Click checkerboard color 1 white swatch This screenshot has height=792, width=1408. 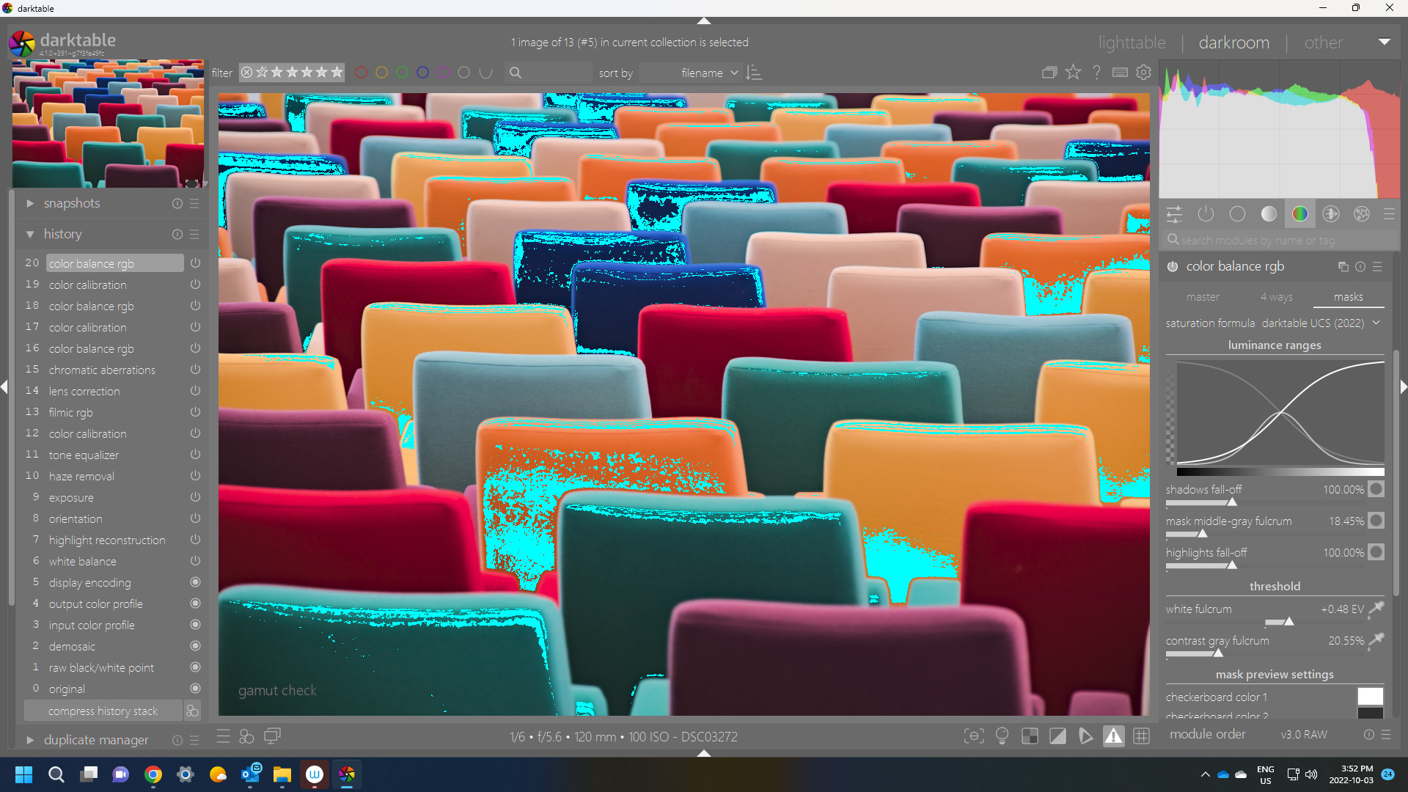(1370, 697)
